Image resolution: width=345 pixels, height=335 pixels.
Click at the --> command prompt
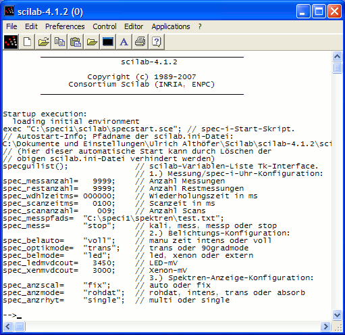tap(12, 315)
